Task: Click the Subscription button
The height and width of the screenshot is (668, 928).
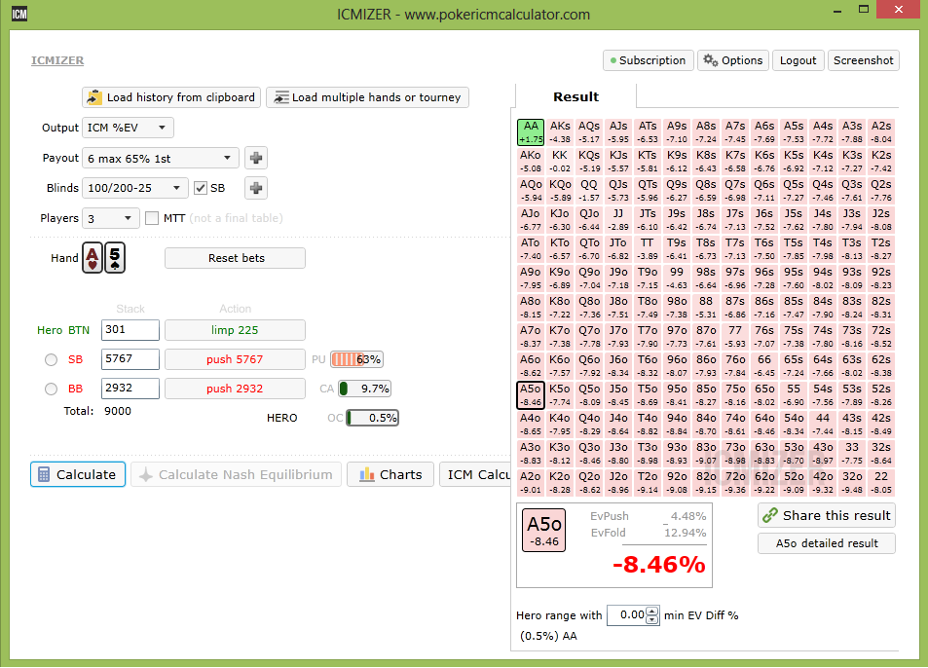Action: coord(649,60)
